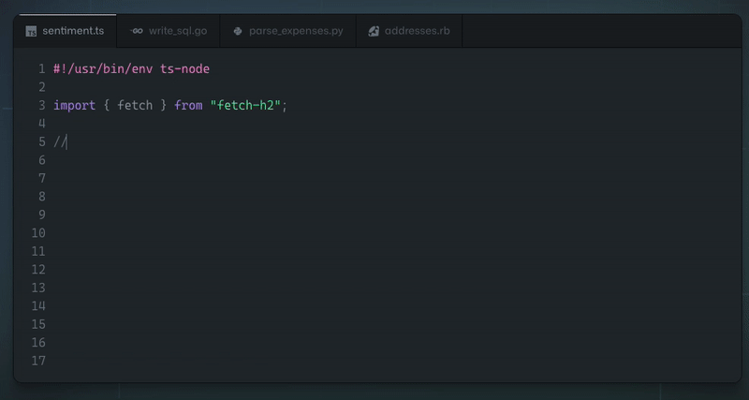749x400 pixels.
Task: Click the // comment on line 5
Action: point(59,141)
